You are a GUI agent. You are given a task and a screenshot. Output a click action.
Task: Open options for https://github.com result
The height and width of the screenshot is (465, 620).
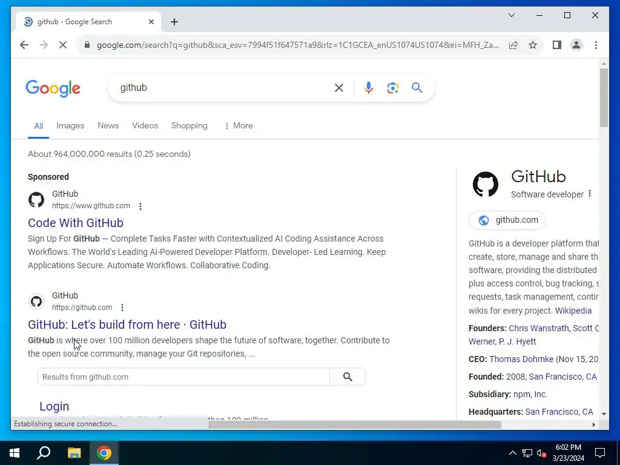tap(122, 308)
